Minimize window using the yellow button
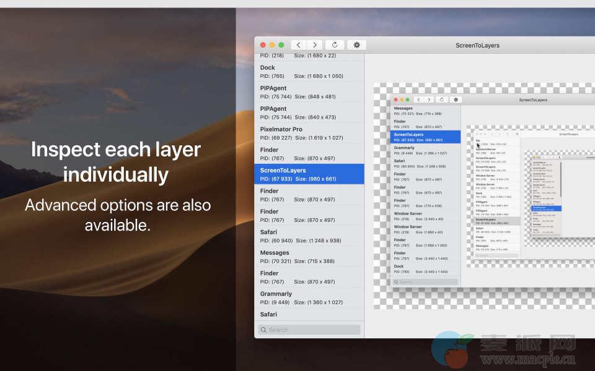 tap(272, 45)
